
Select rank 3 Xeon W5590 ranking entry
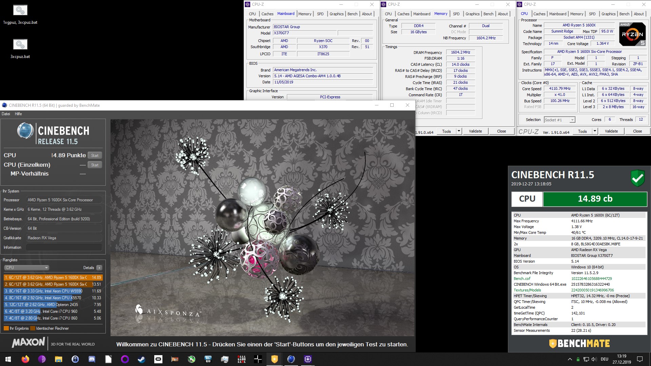53,291
